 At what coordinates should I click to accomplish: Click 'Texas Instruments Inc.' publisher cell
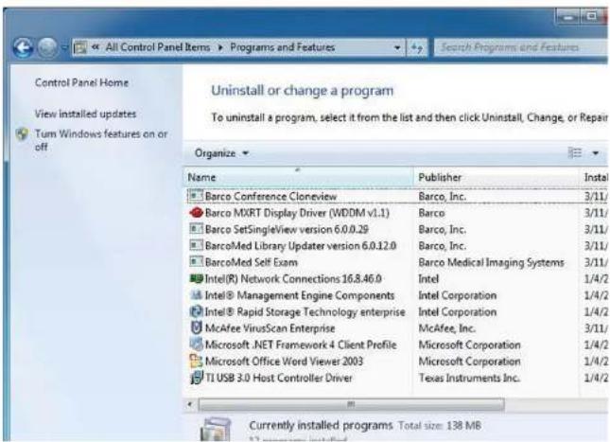tap(469, 378)
